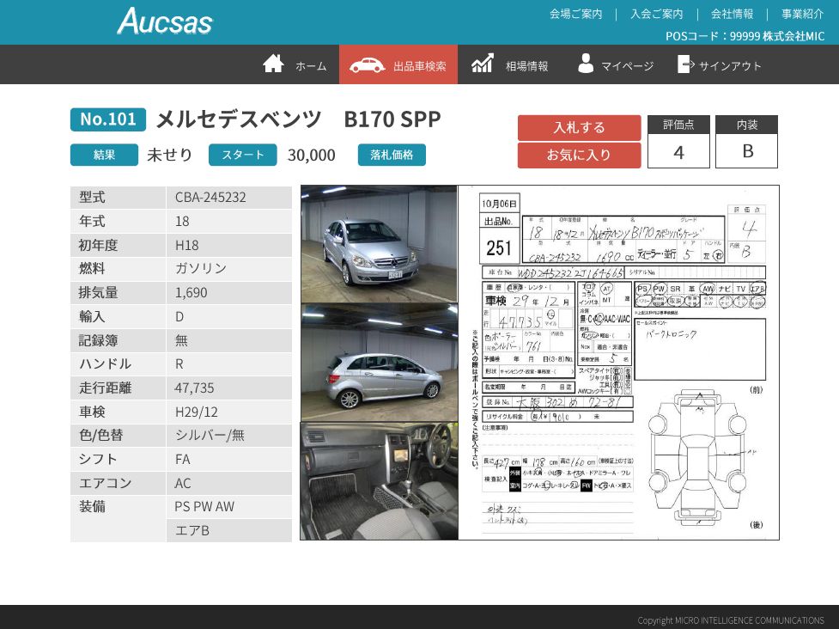Click the market chart icon
Screen dimensions: 839x629
tap(483, 64)
